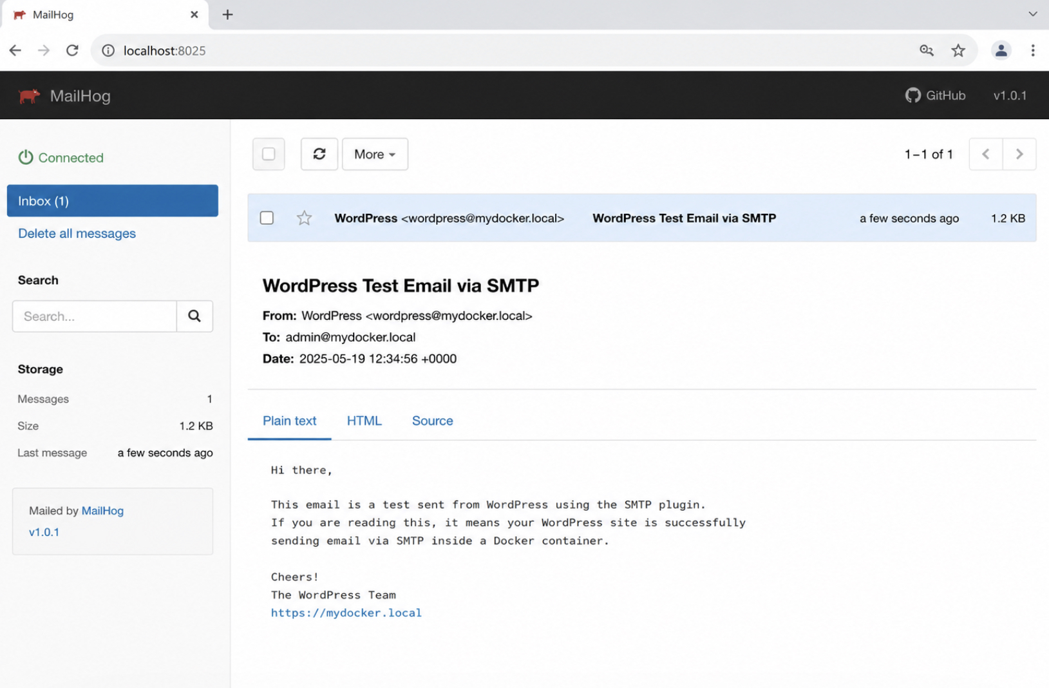Select the MailHog browser tab

pyautogui.click(x=104, y=15)
